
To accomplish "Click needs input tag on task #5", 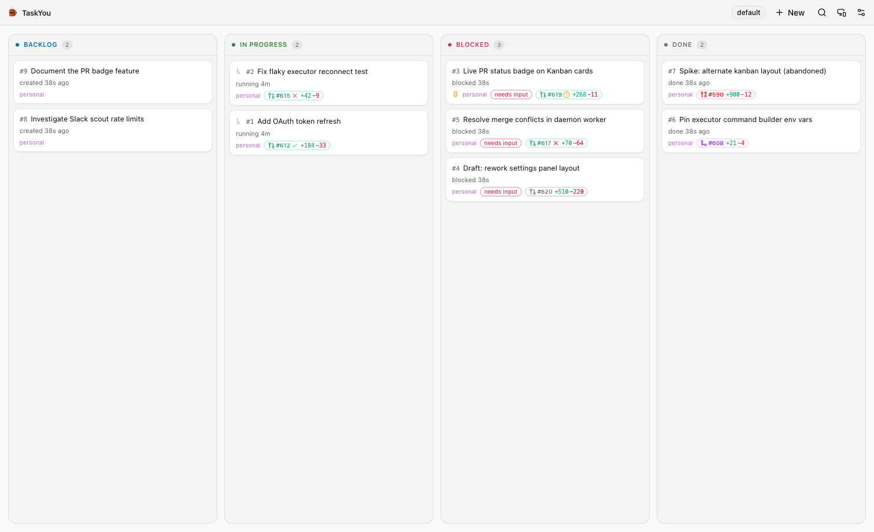I will pyautogui.click(x=501, y=143).
